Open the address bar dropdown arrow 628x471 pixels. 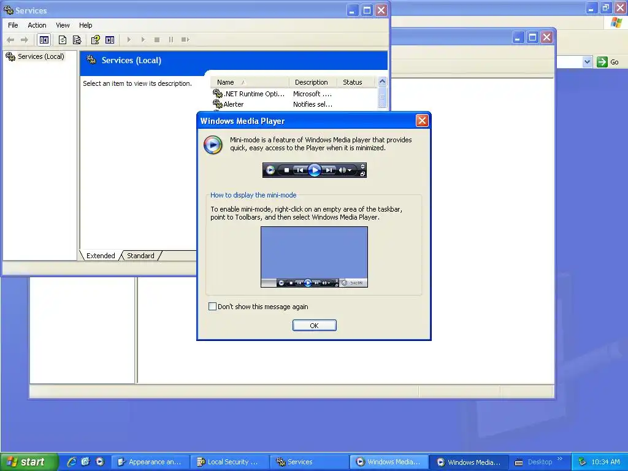coord(587,62)
